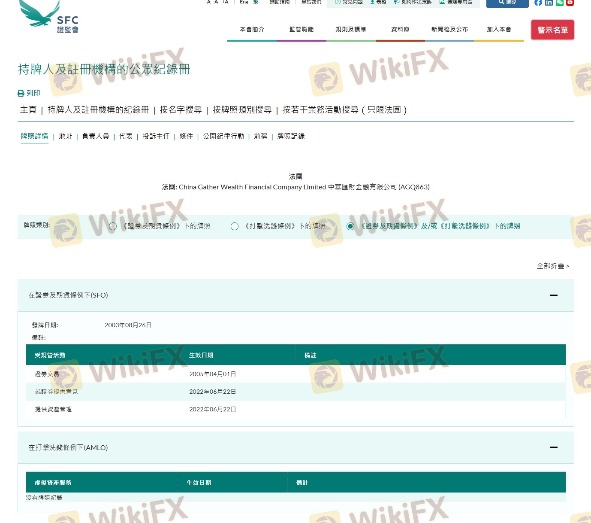Switch to the 牌照記錄 tab
591x523 pixels.
pyautogui.click(x=291, y=136)
